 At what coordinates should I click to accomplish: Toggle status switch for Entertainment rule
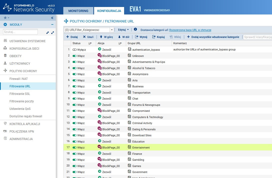coord(75,148)
